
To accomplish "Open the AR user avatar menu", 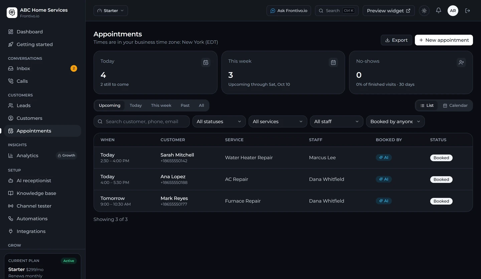I will pos(453,11).
